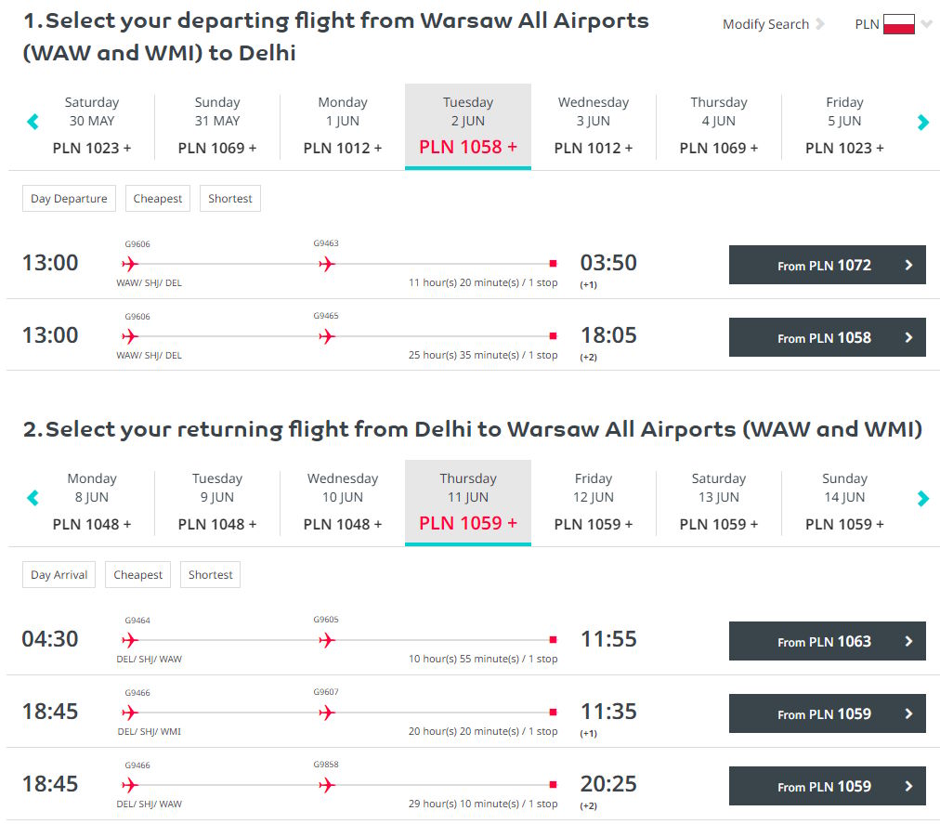
Task: Click previous week arrow for returning dates
Action: coord(33,498)
